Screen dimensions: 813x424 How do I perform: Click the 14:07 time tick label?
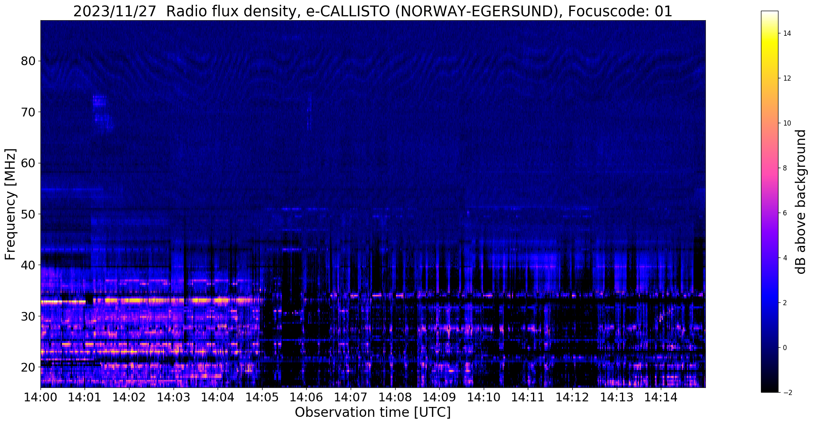[351, 397]
